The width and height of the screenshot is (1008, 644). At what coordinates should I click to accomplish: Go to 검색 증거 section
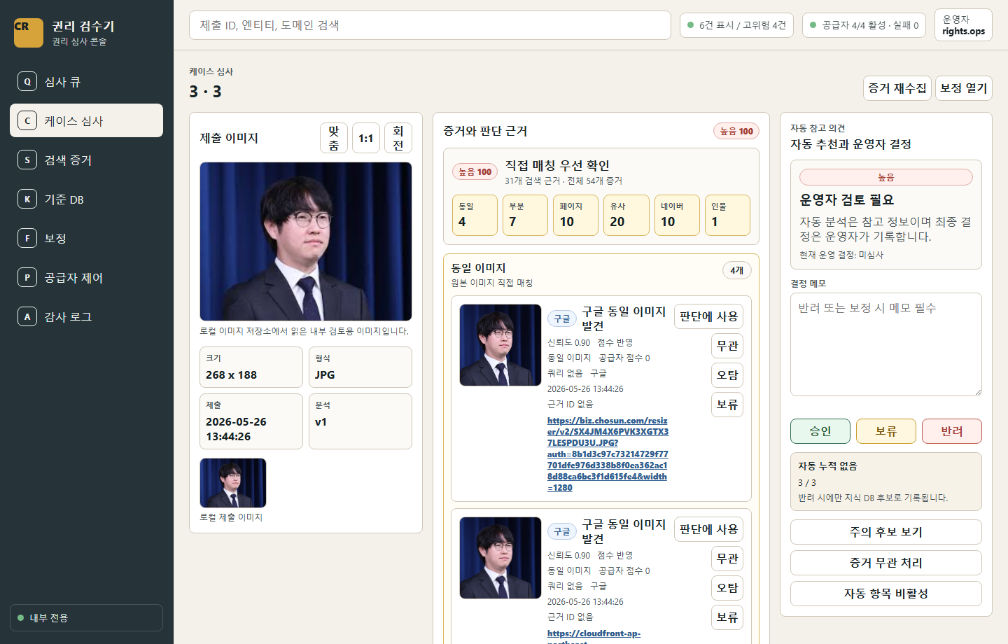[86, 160]
